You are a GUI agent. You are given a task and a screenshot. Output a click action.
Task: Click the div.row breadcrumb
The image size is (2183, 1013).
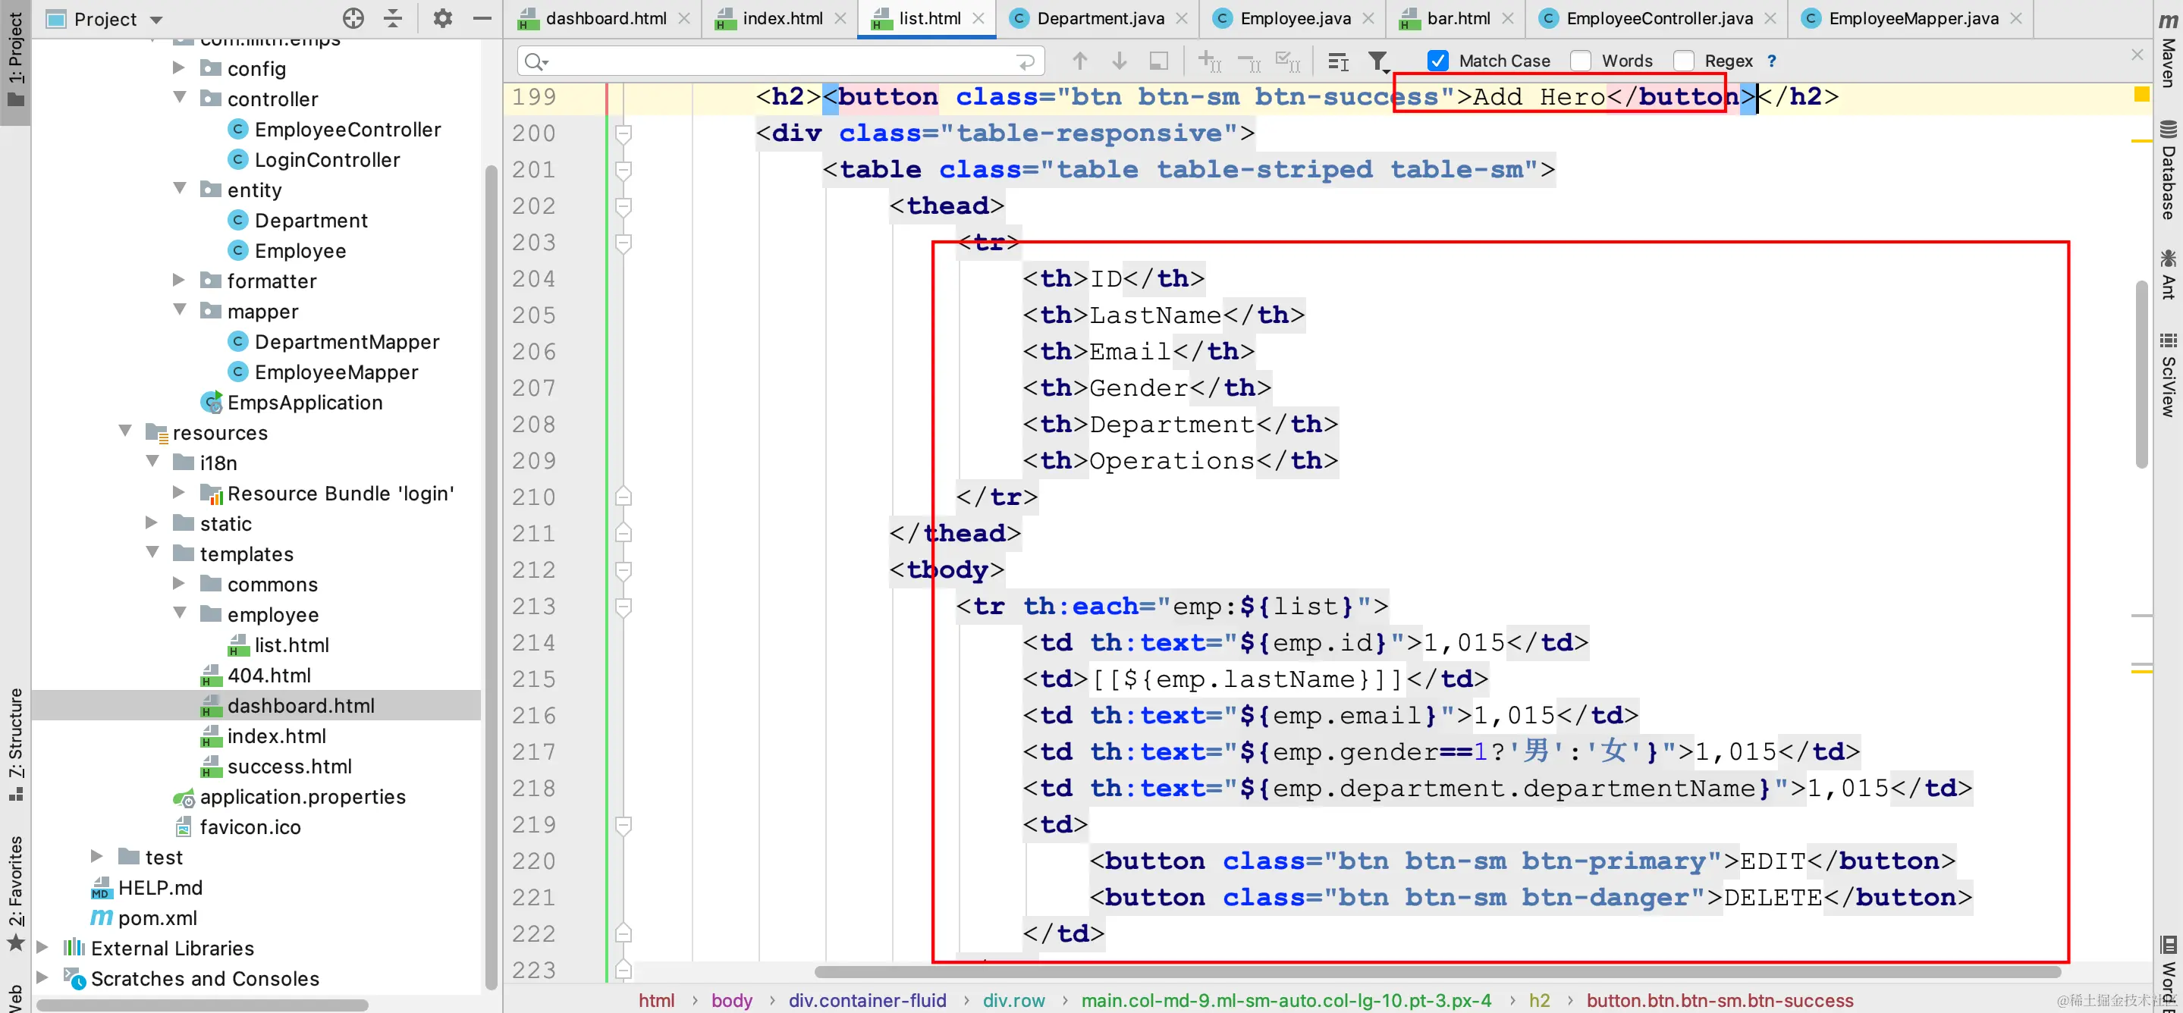pyautogui.click(x=1013, y=1000)
